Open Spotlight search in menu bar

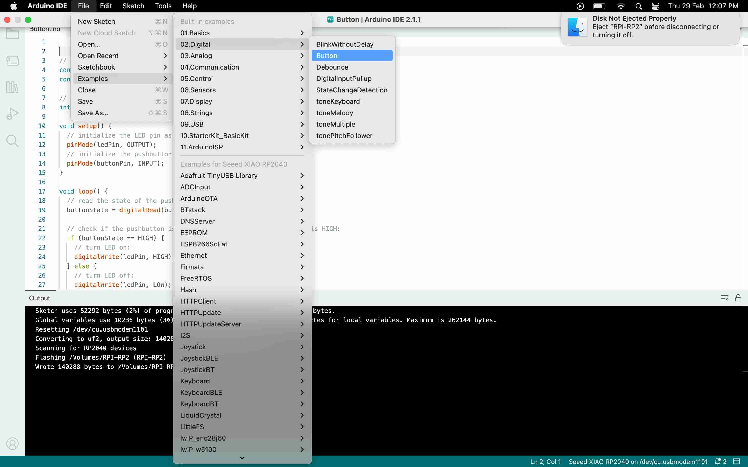pos(639,6)
